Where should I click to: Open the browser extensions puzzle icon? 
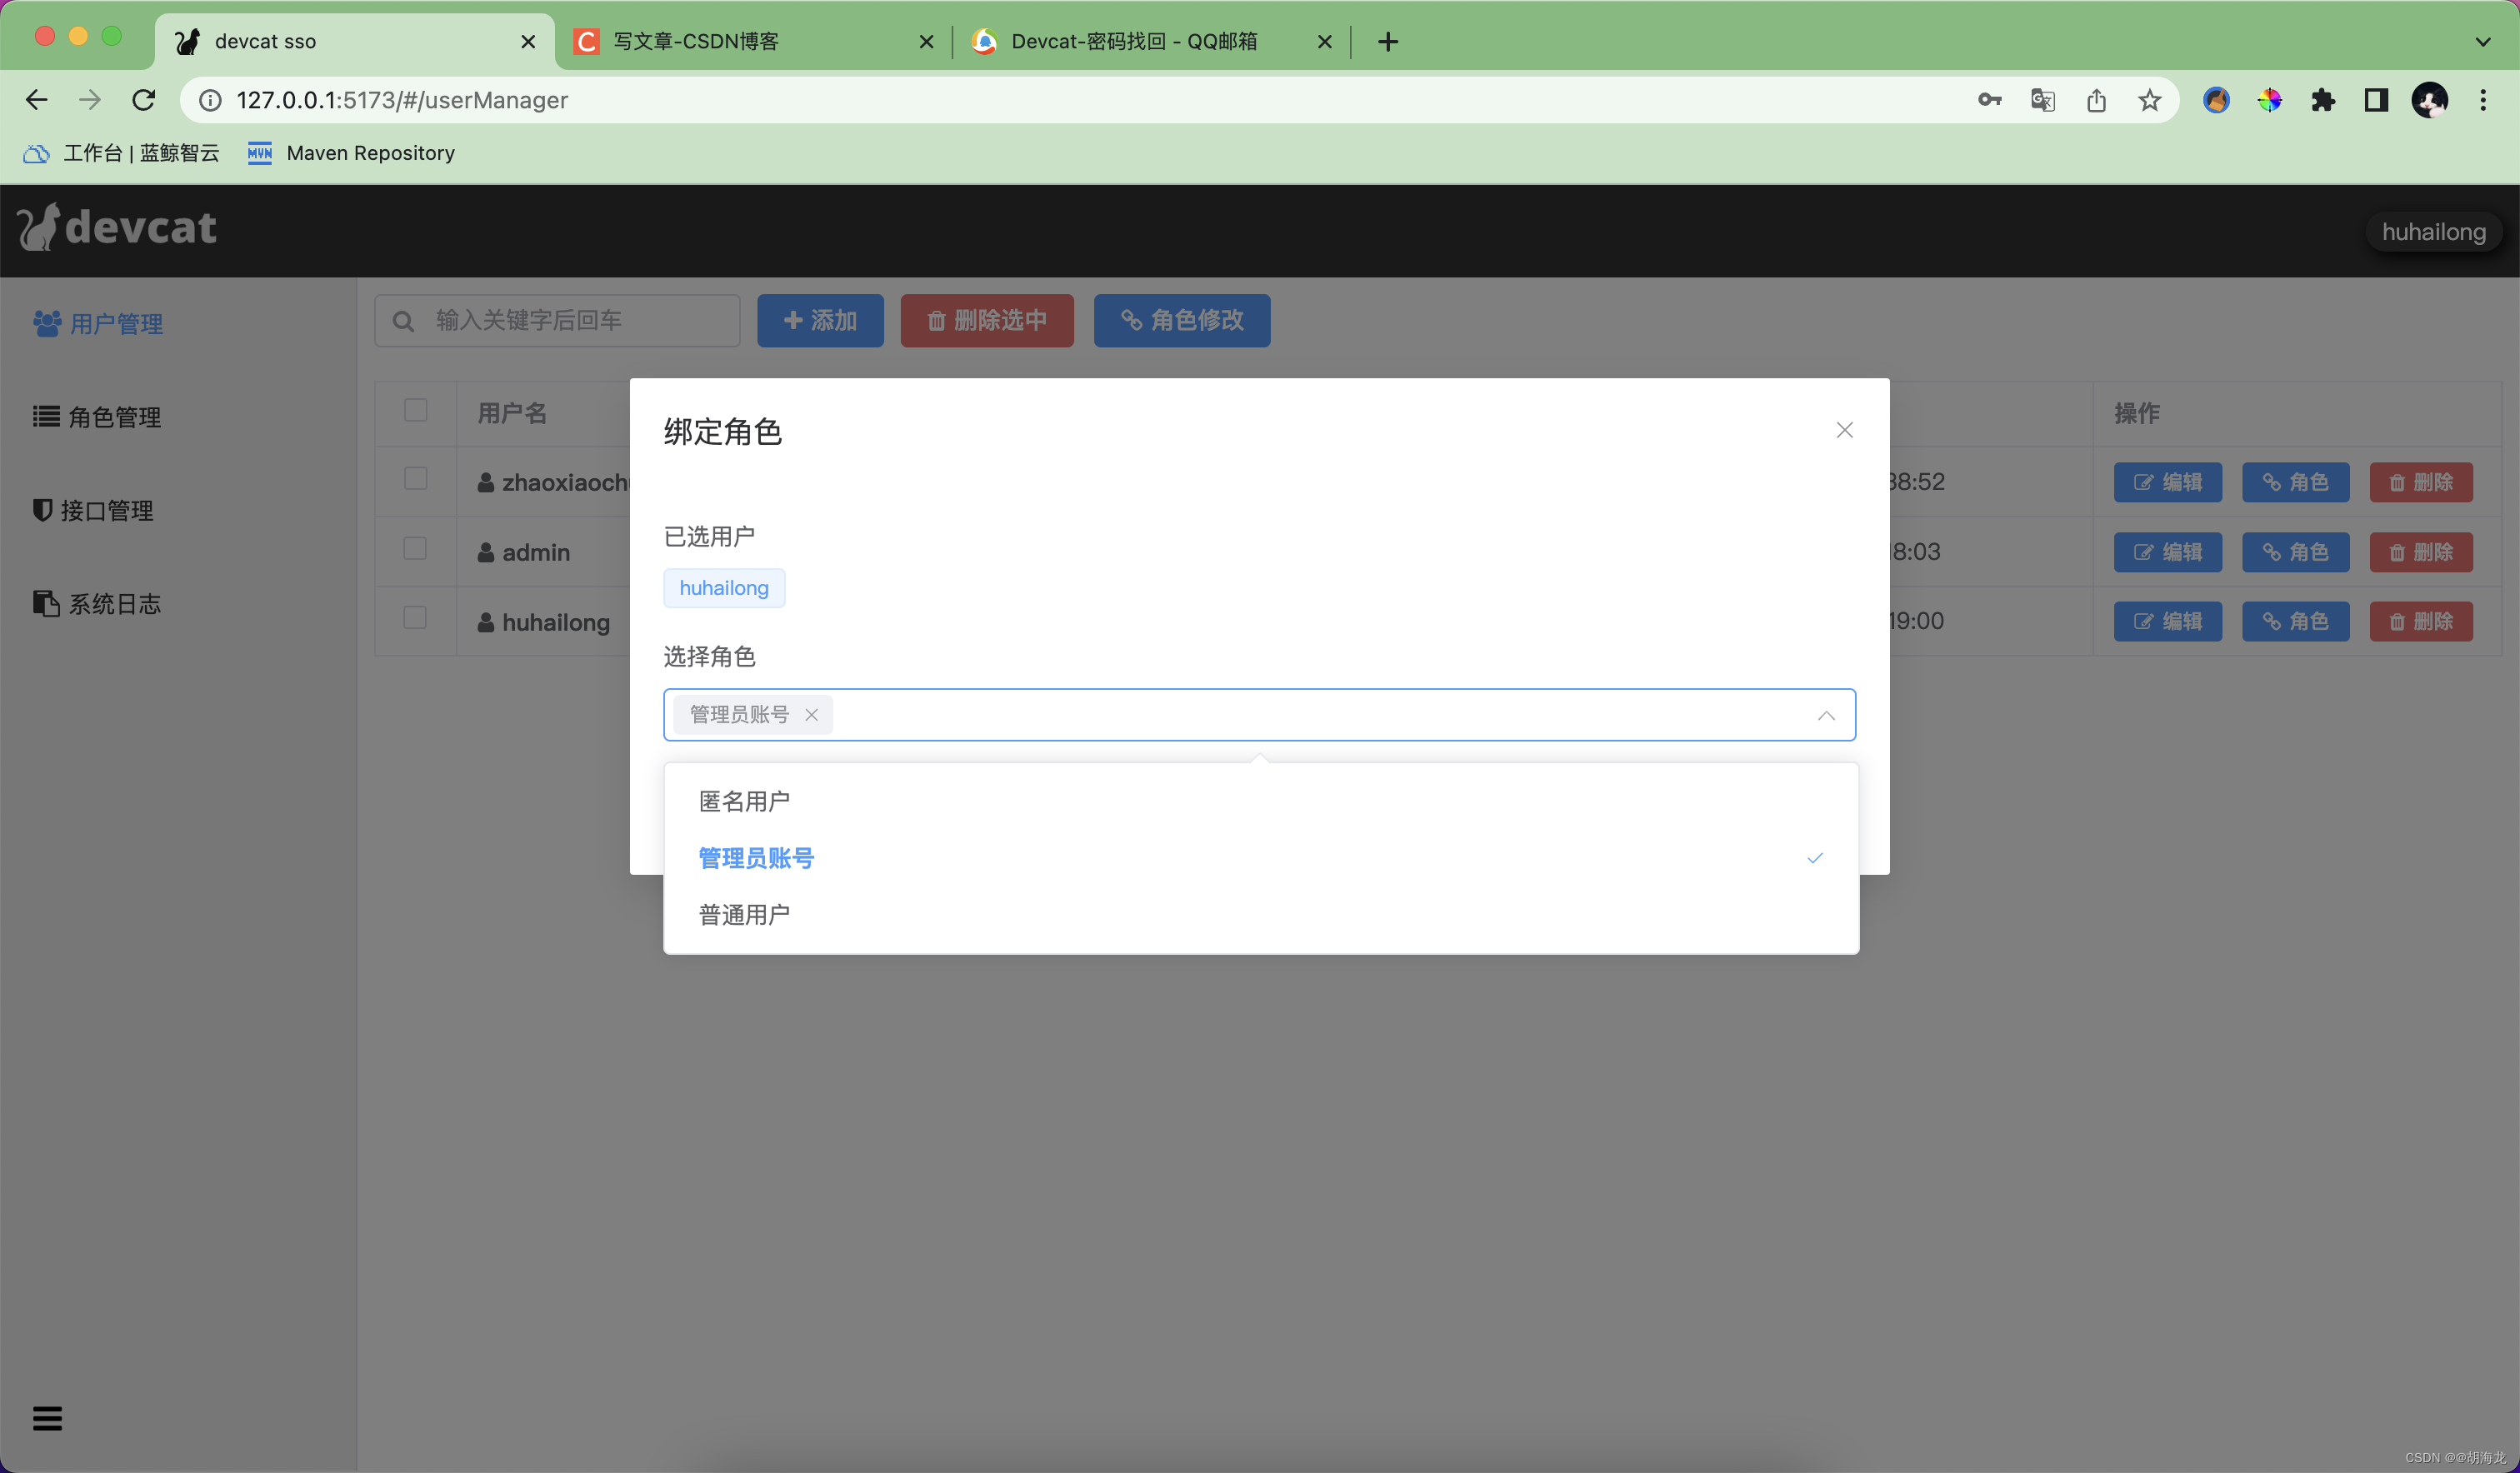click(2322, 100)
